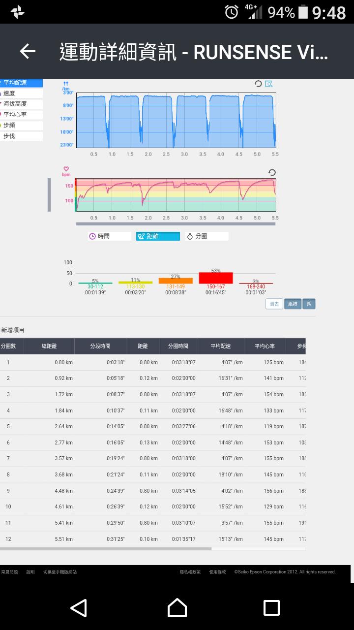Viewport: 354px width, 630px height.
Task: Go back with the header arrow
Action: point(28,51)
